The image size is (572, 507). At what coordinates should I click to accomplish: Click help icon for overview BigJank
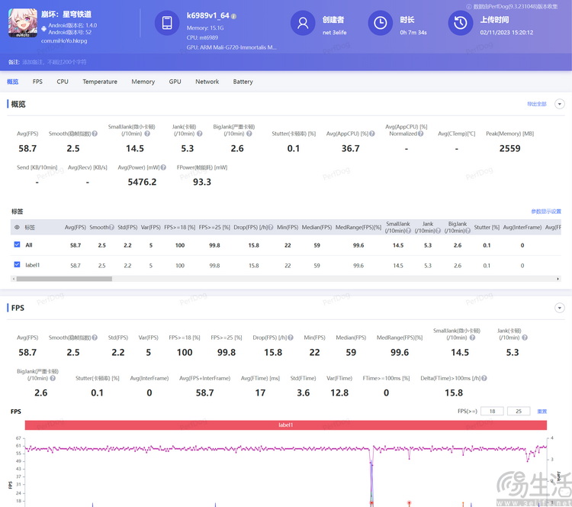pyautogui.click(x=249, y=134)
